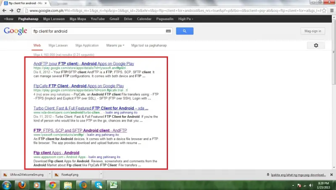Click the browser forward arrow
336x190 pixels.
pyautogui.click(x=11, y=11)
